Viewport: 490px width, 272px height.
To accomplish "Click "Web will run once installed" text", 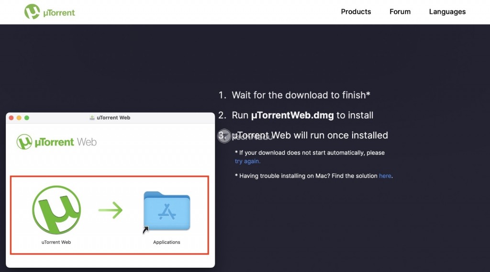I will [329, 135].
